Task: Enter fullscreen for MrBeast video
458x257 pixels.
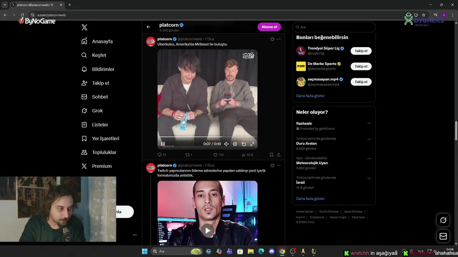Action: [x=252, y=144]
